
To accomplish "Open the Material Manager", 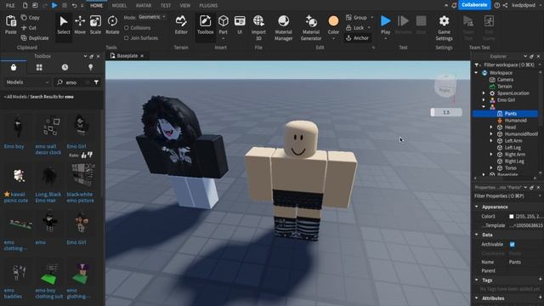I will pyautogui.click(x=283, y=28).
